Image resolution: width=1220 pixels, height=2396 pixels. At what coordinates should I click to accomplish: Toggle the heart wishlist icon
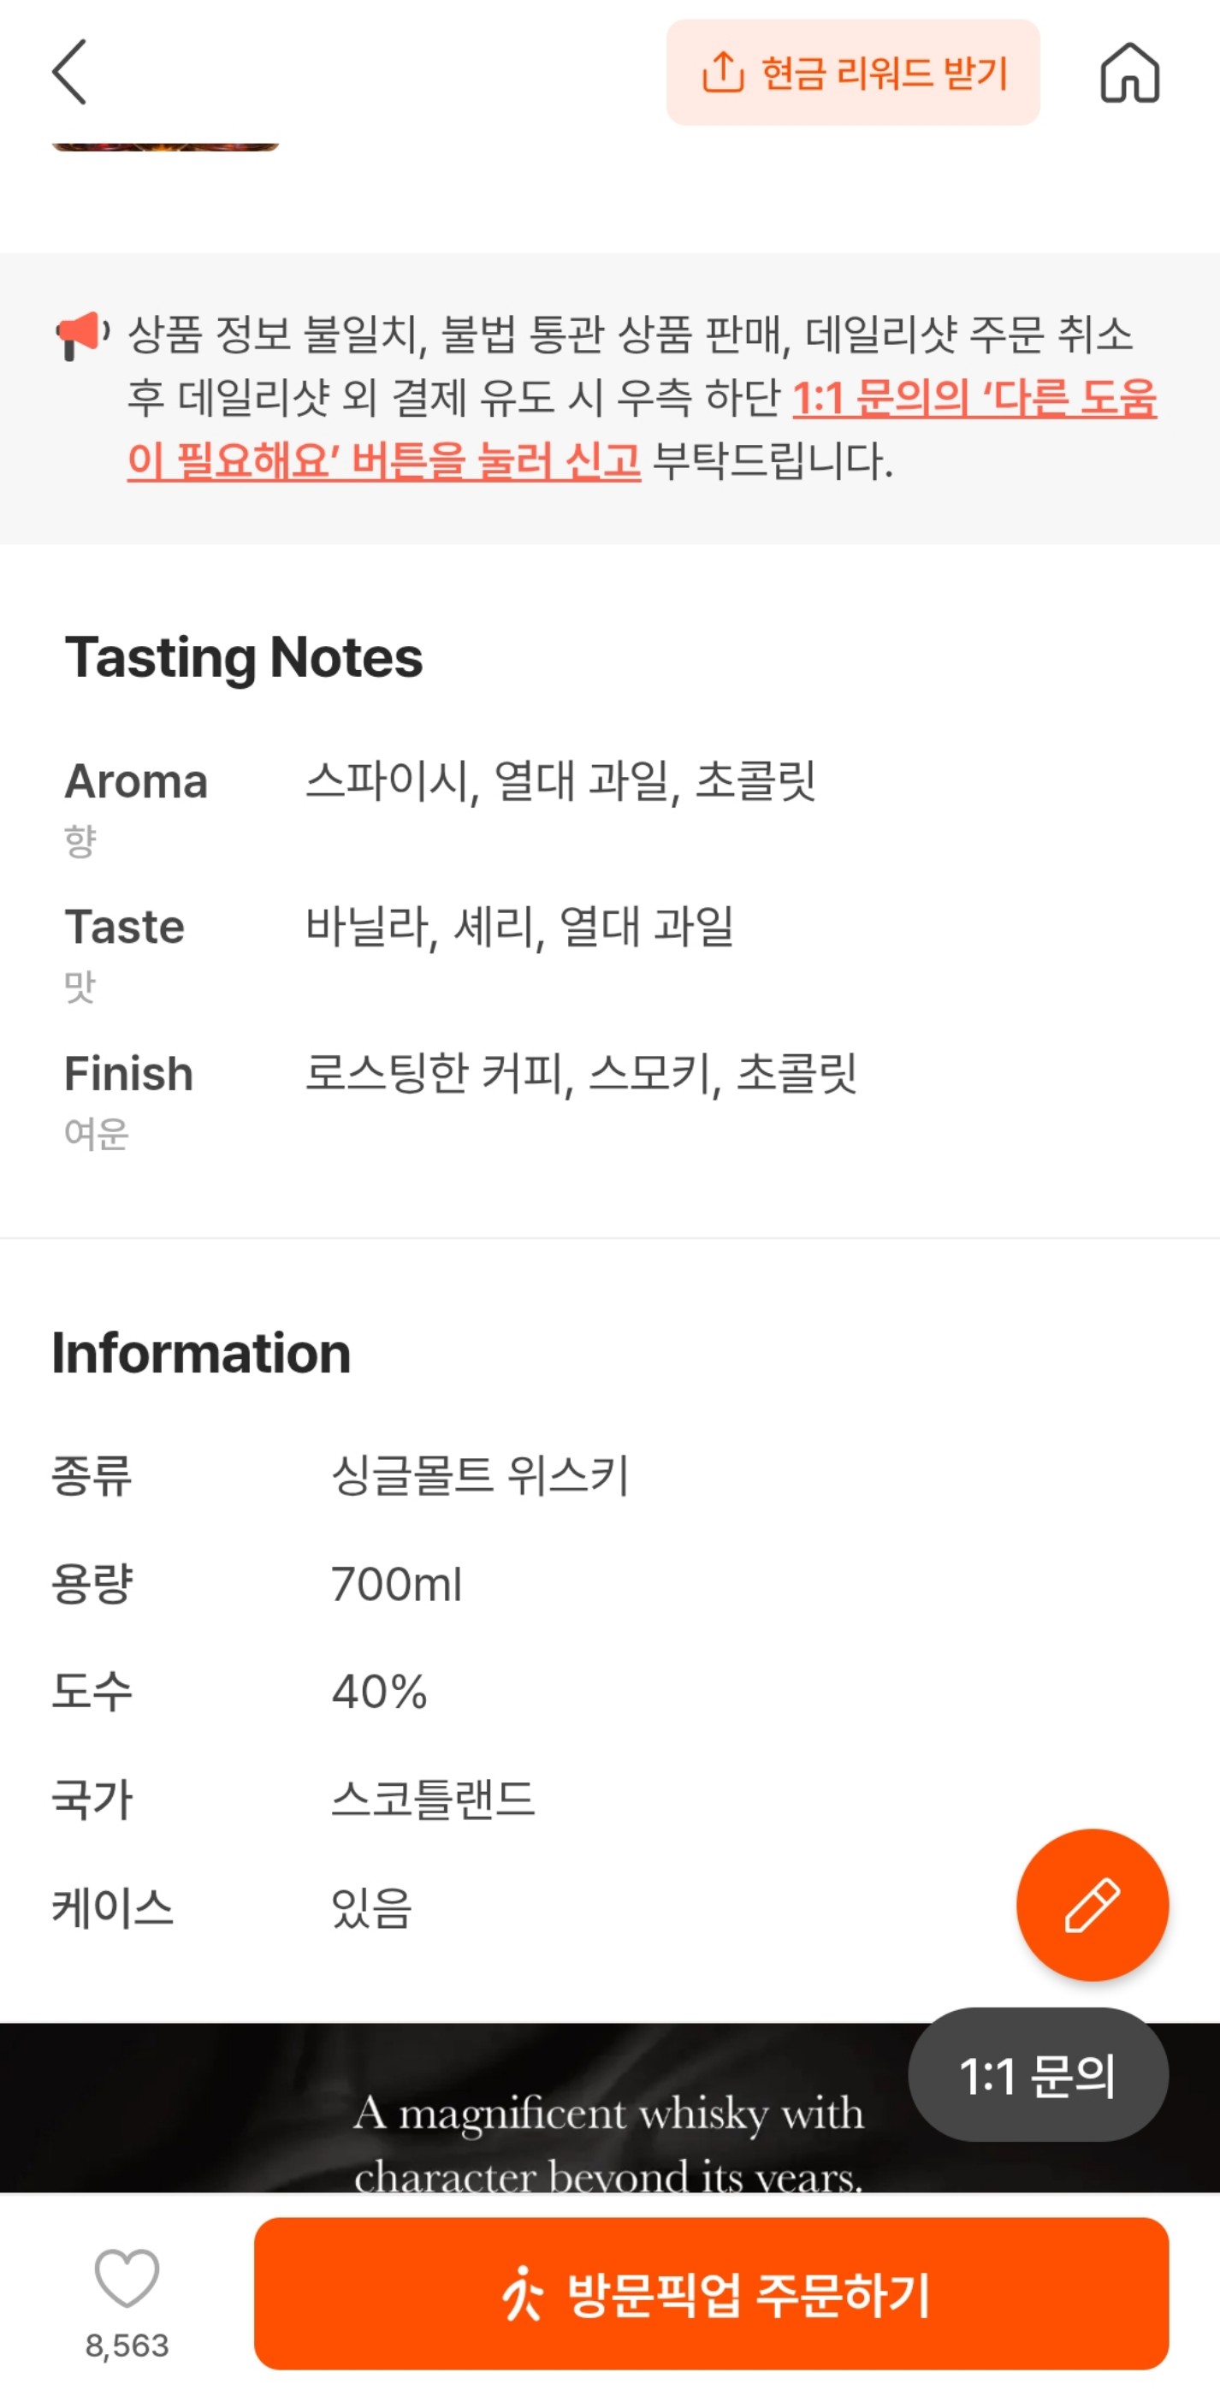pyautogui.click(x=127, y=2277)
